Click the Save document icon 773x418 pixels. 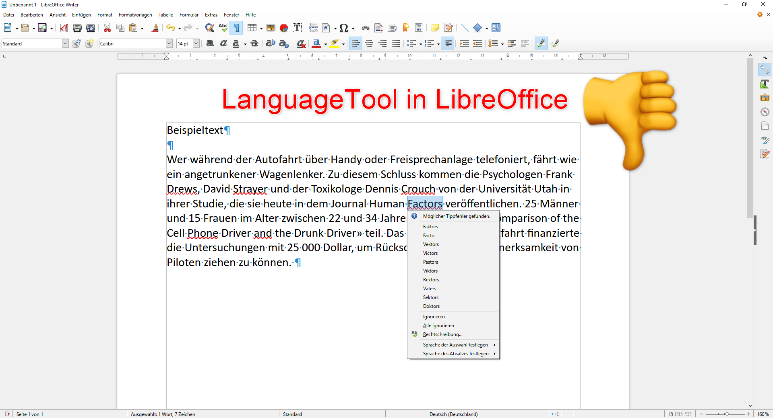[42, 28]
